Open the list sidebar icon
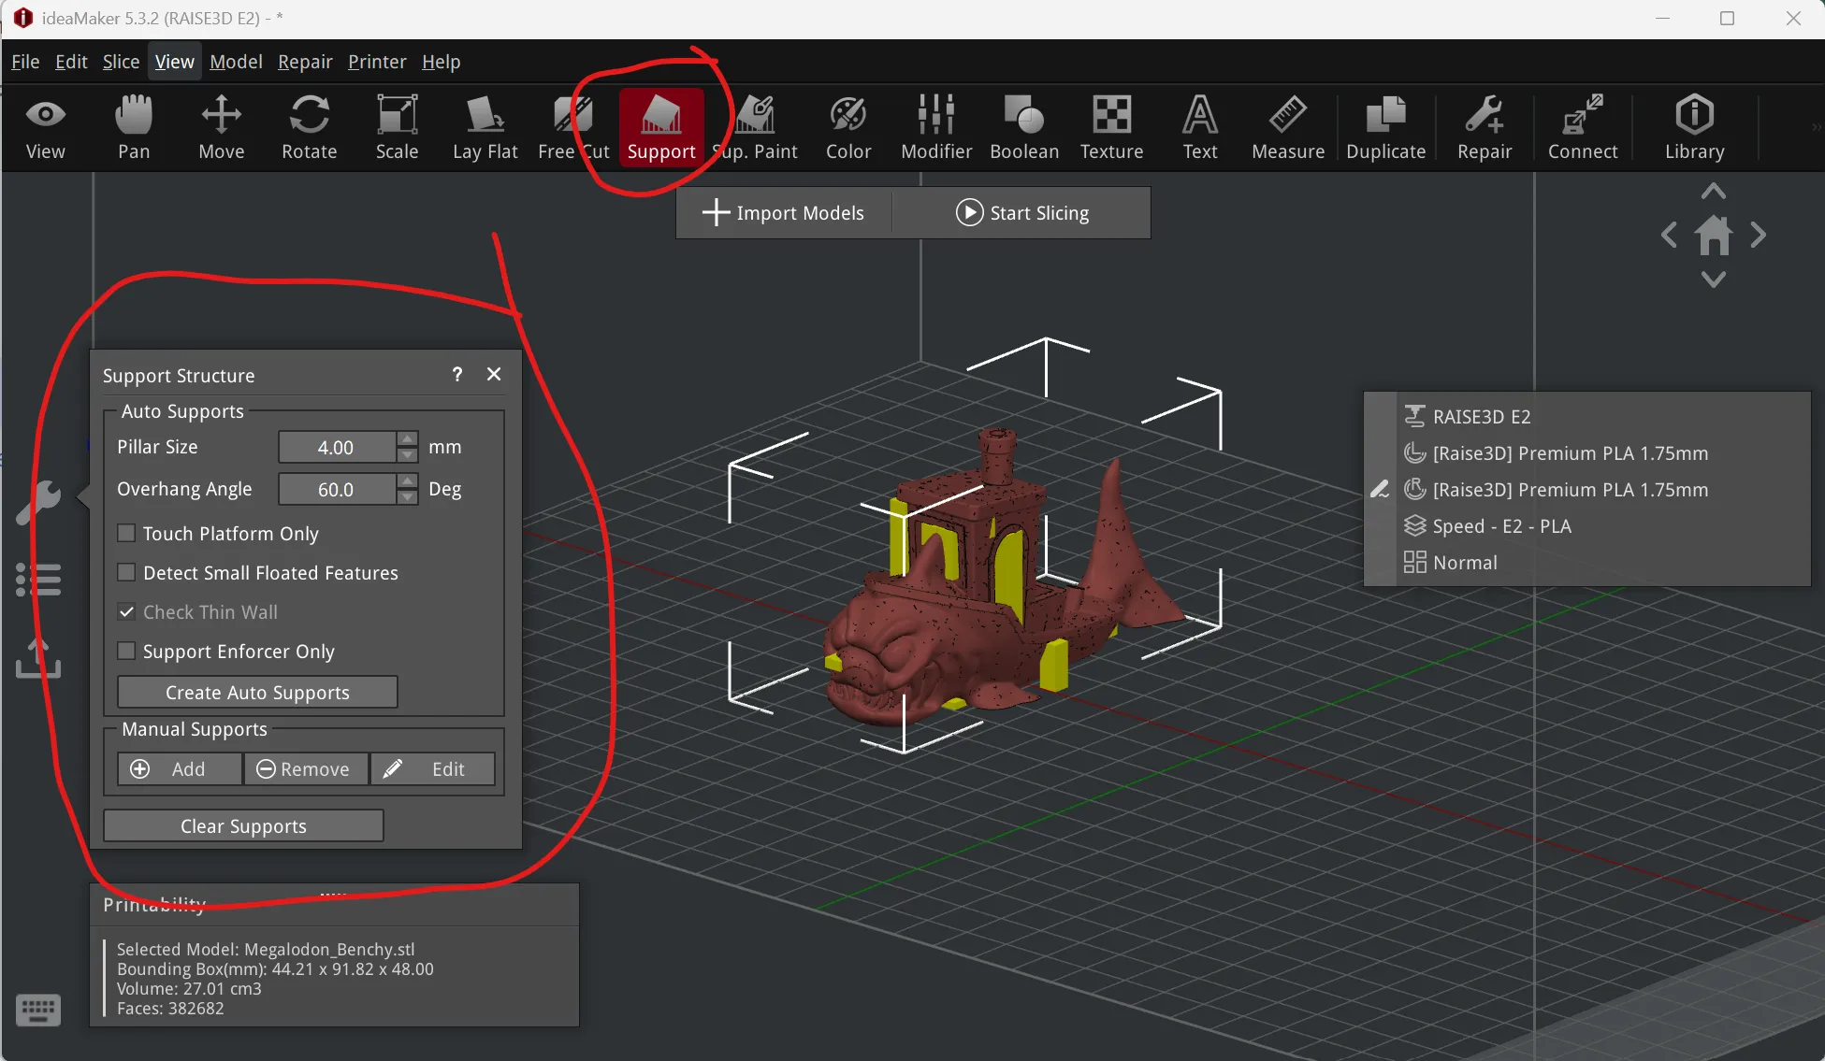Image resolution: width=1825 pixels, height=1061 pixels. point(38,580)
